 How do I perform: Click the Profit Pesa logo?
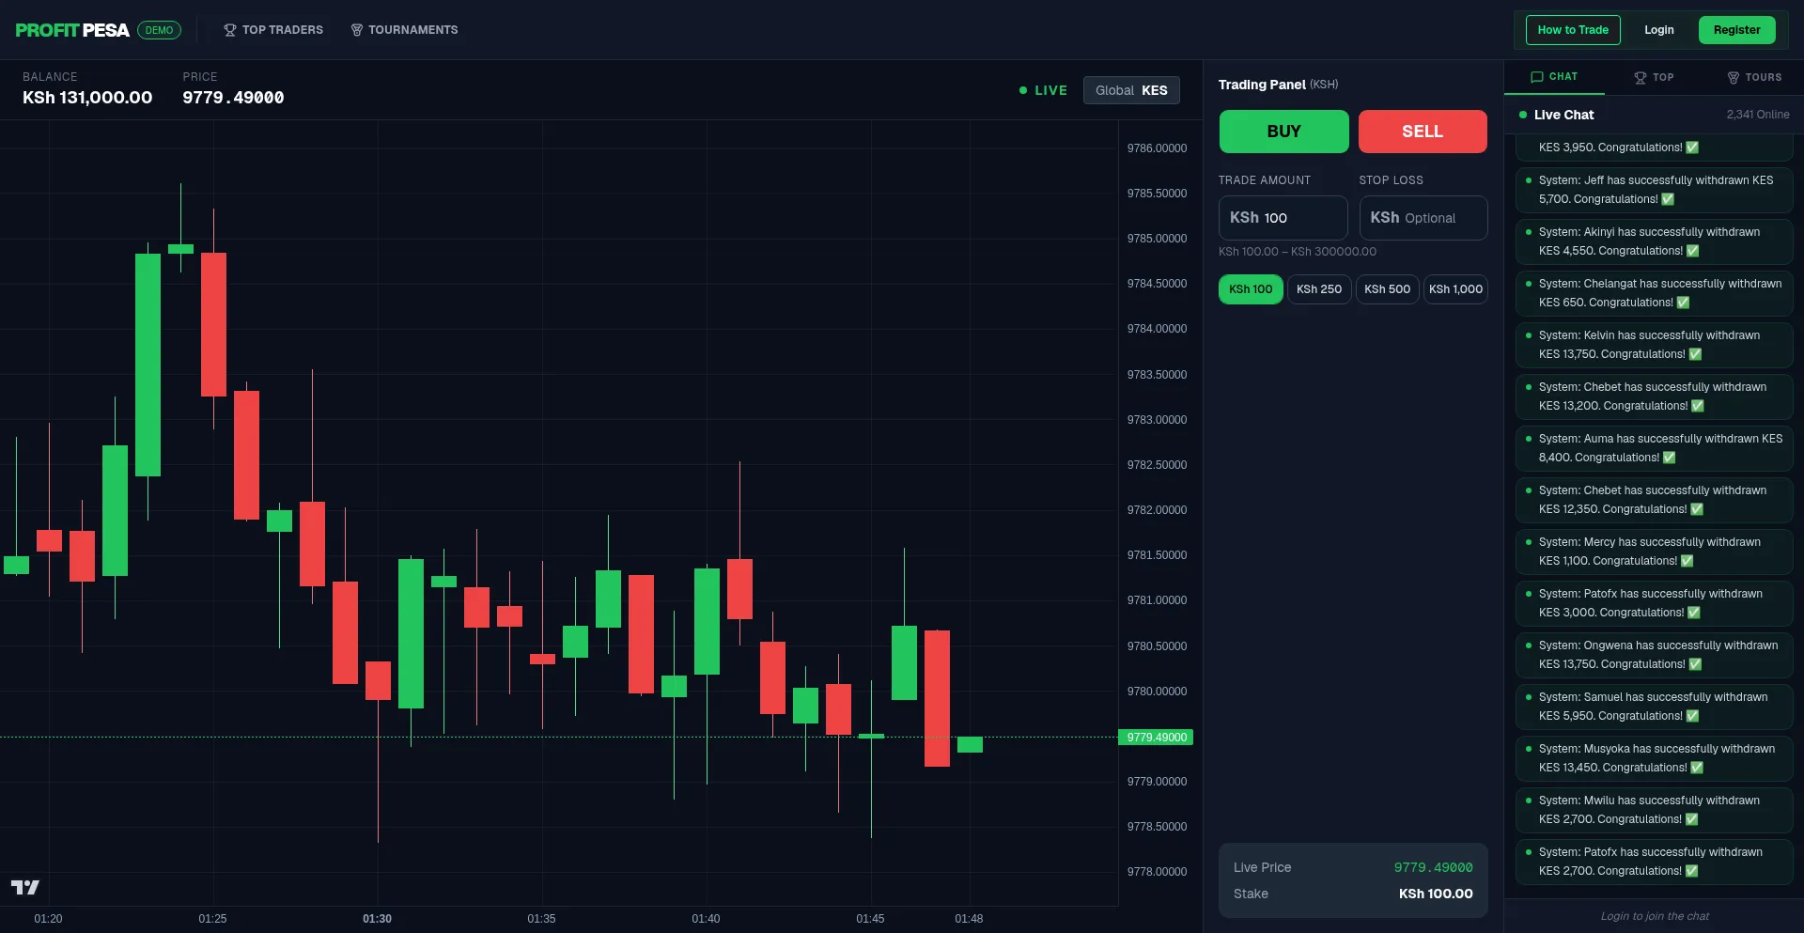[x=72, y=30]
